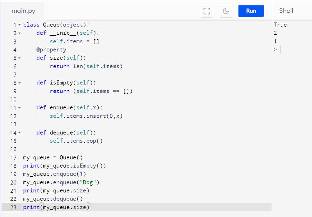Place cursor on empty line 16

[x=88, y=149]
